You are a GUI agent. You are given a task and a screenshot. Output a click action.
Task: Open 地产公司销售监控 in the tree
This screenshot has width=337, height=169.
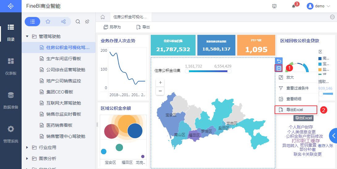click(59, 81)
